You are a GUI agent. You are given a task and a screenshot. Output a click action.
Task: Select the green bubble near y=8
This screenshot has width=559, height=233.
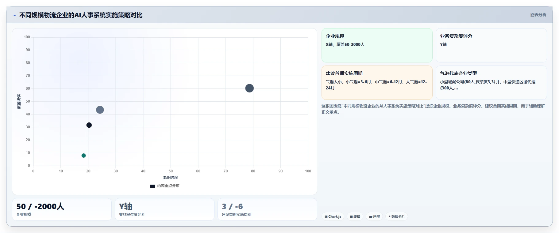point(83,156)
